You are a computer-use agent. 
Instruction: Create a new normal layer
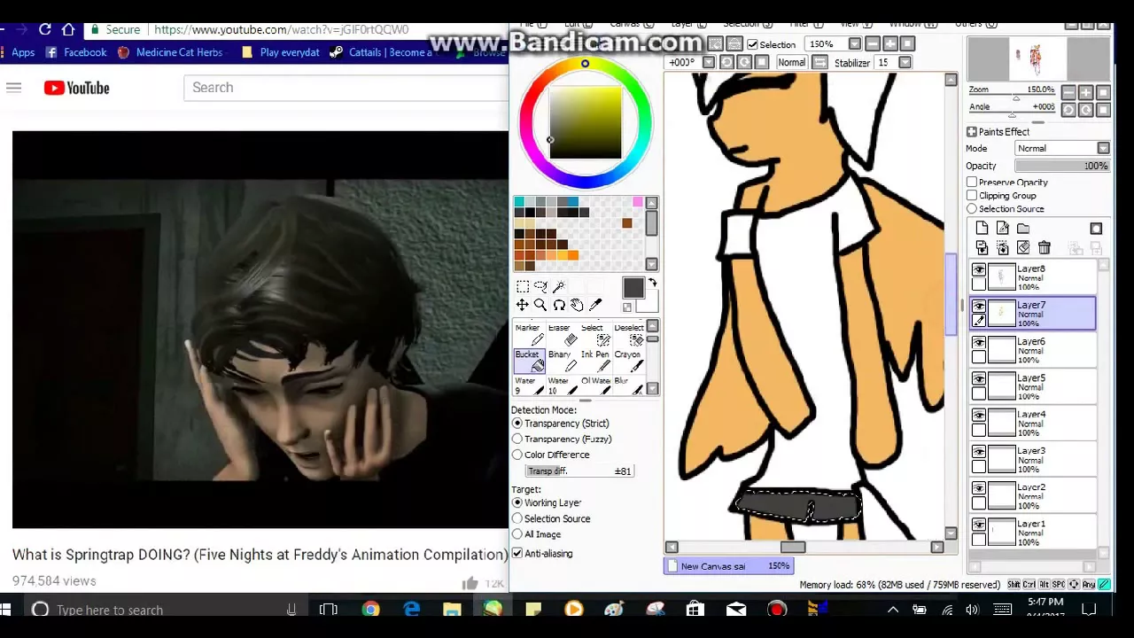[x=982, y=229]
